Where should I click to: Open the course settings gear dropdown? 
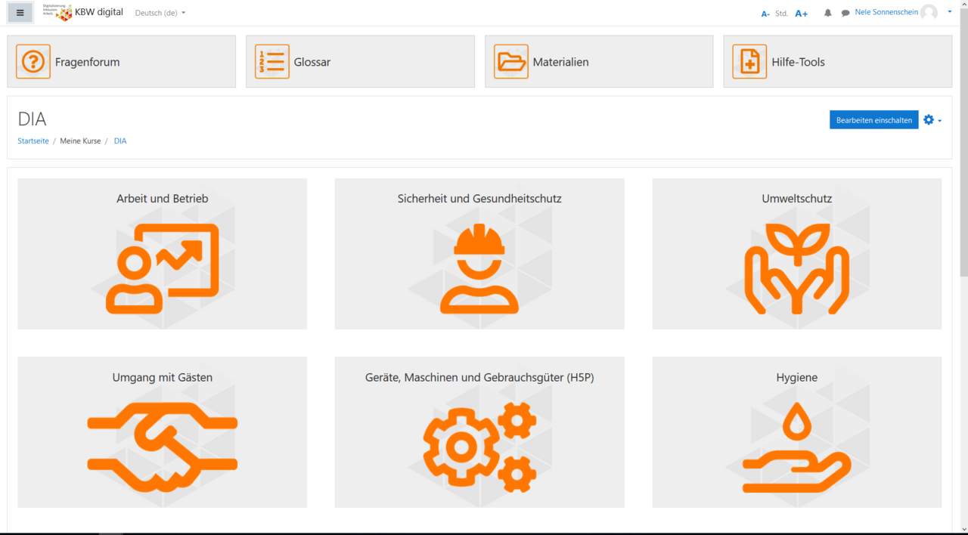point(932,120)
